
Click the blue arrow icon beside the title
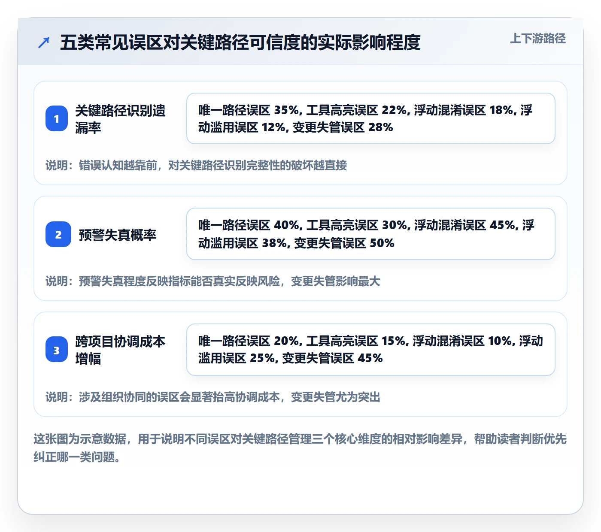(x=44, y=42)
